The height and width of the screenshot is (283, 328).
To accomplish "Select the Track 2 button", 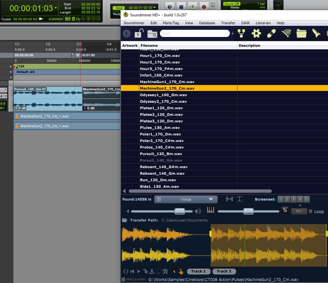I will [224, 271].
